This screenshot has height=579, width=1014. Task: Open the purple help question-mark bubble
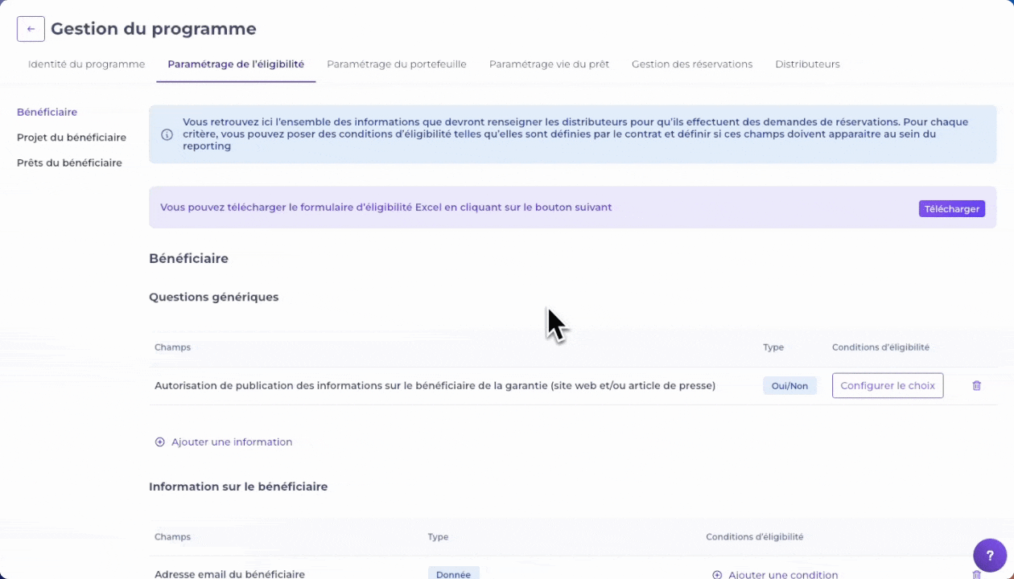(989, 555)
